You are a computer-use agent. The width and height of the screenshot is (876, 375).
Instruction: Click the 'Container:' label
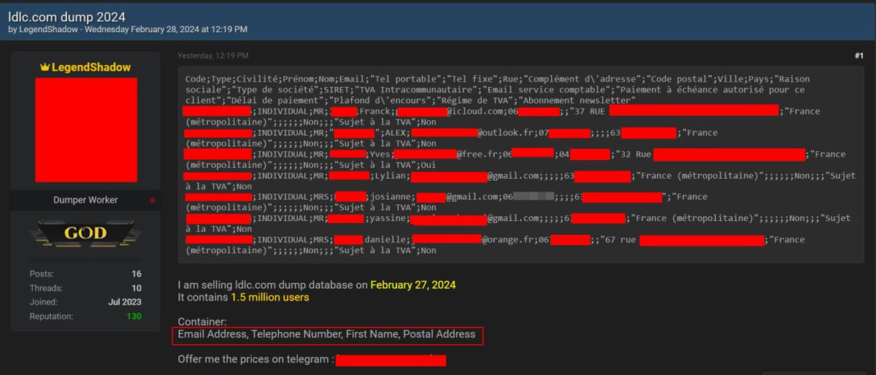coord(202,322)
